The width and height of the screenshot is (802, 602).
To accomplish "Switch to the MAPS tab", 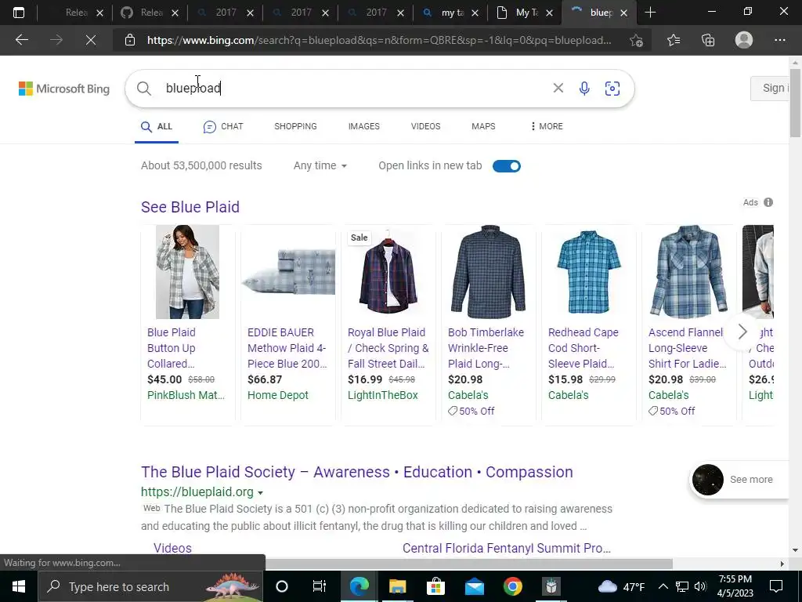I will [483, 126].
